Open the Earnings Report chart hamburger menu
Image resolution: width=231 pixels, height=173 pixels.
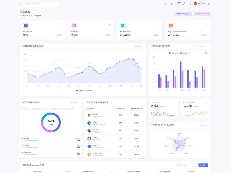click(206, 53)
